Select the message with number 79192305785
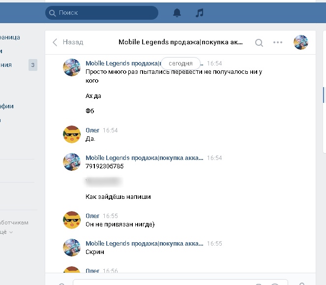The image size is (326, 285). pos(105,166)
